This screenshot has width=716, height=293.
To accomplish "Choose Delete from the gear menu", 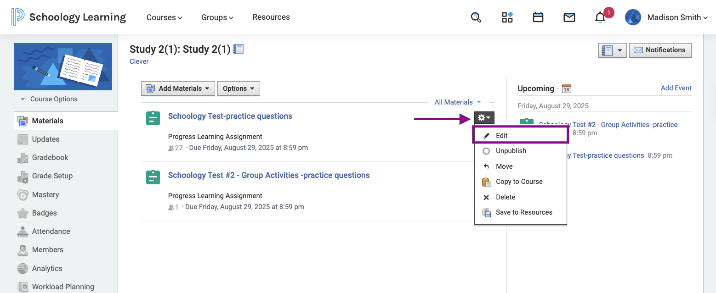I will 521,197.
